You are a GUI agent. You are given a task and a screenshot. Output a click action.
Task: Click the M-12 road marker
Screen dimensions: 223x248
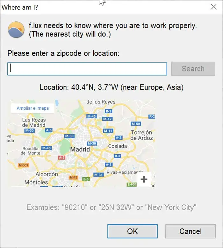pos(108,119)
